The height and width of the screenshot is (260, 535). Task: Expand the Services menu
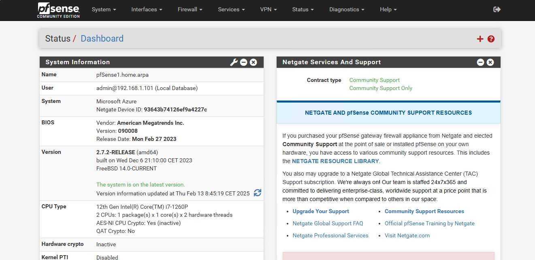click(231, 9)
